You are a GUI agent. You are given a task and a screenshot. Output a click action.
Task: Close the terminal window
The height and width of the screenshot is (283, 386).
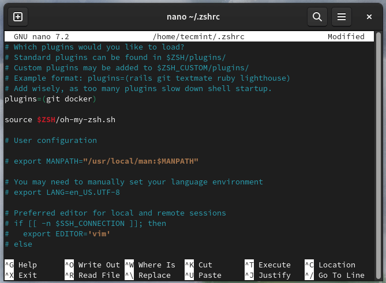369,17
